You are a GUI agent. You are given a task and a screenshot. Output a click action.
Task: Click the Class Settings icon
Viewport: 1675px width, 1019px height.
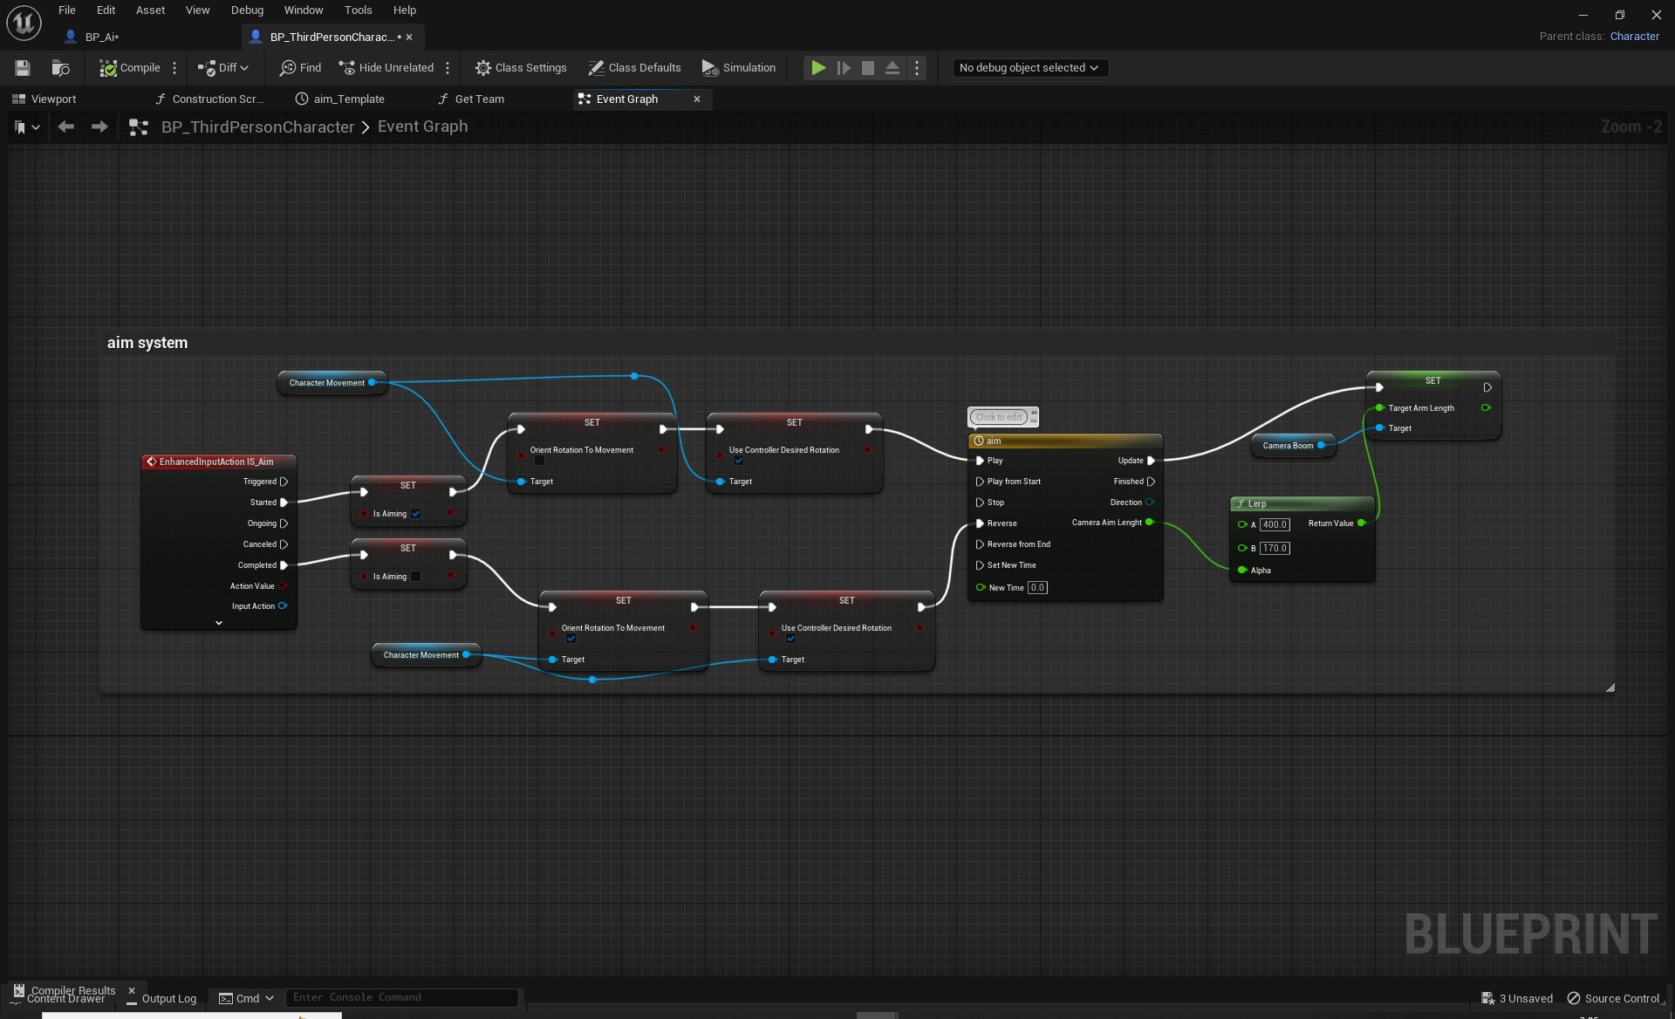482,68
